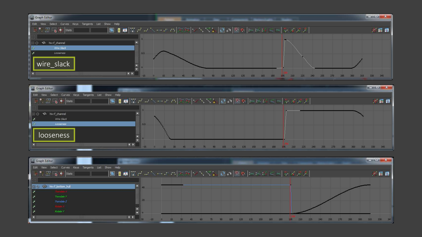Image resolution: width=422 pixels, height=237 pixels.
Task: Expand hiv:f_channel plus box in wire_slack window
Action: point(33,43)
